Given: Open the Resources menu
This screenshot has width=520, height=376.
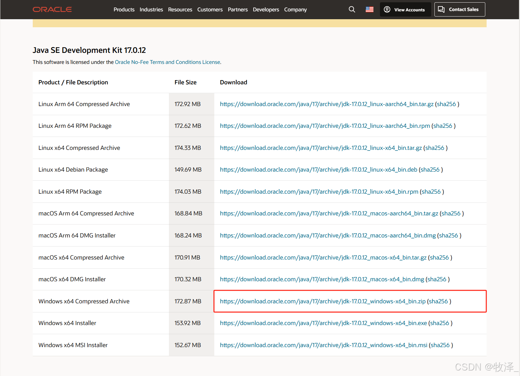Looking at the screenshot, I should click(x=180, y=9).
